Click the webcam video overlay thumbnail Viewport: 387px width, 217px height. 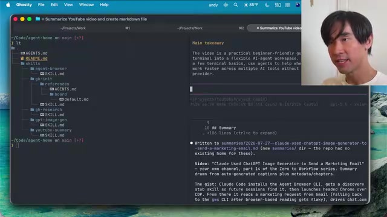tap(344, 43)
